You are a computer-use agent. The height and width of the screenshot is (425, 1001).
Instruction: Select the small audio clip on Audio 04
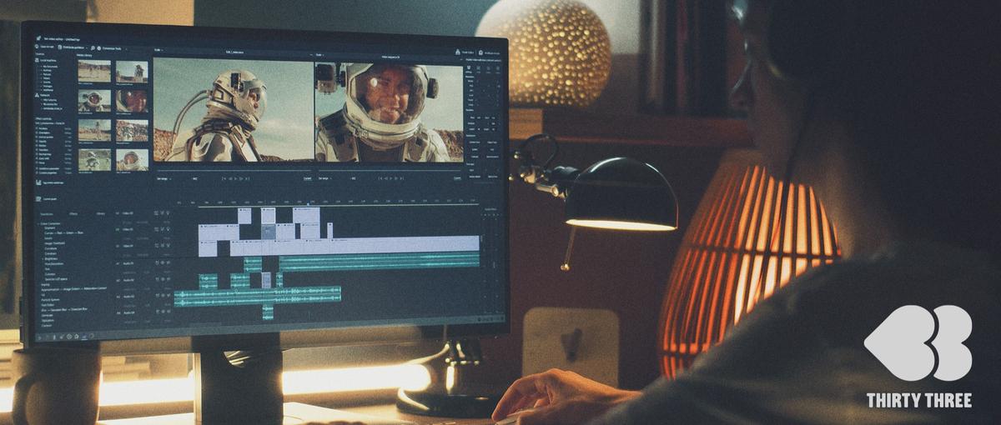tap(268, 312)
